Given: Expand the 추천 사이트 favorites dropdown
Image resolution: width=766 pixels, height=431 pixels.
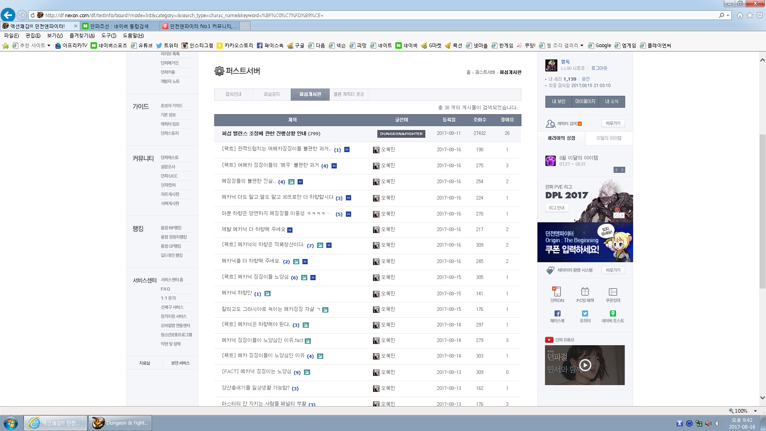Looking at the screenshot, I should (x=49, y=45).
